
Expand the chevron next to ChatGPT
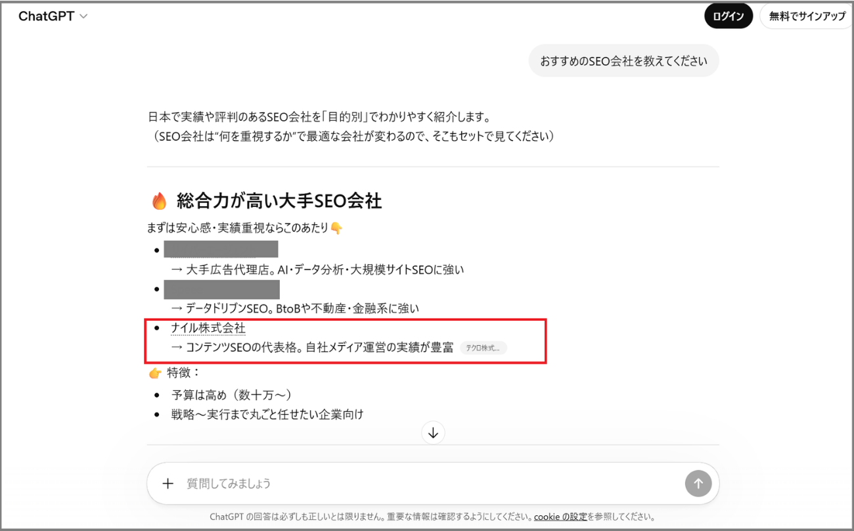tap(83, 16)
